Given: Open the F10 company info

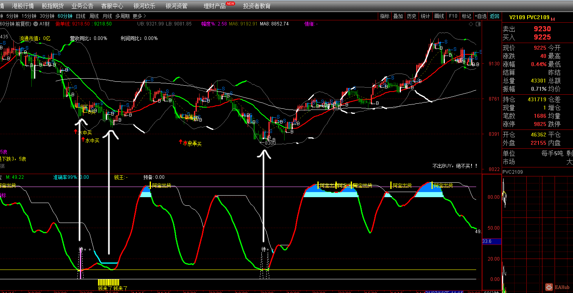Looking at the screenshot, I should [x=453, y=16].
